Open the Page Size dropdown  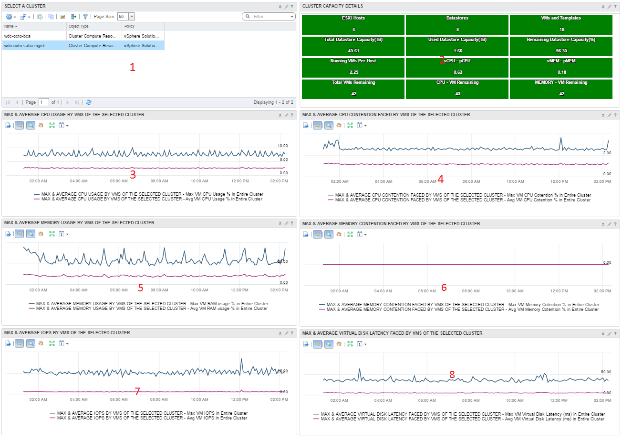(132, 16)
